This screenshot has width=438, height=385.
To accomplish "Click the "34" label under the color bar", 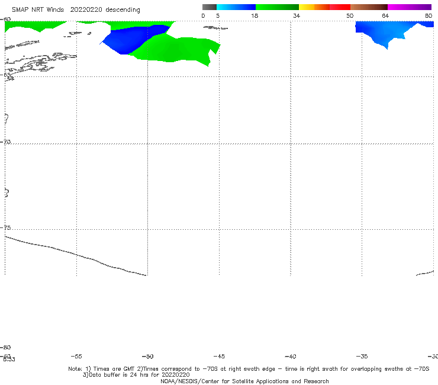I will (297, 15).
